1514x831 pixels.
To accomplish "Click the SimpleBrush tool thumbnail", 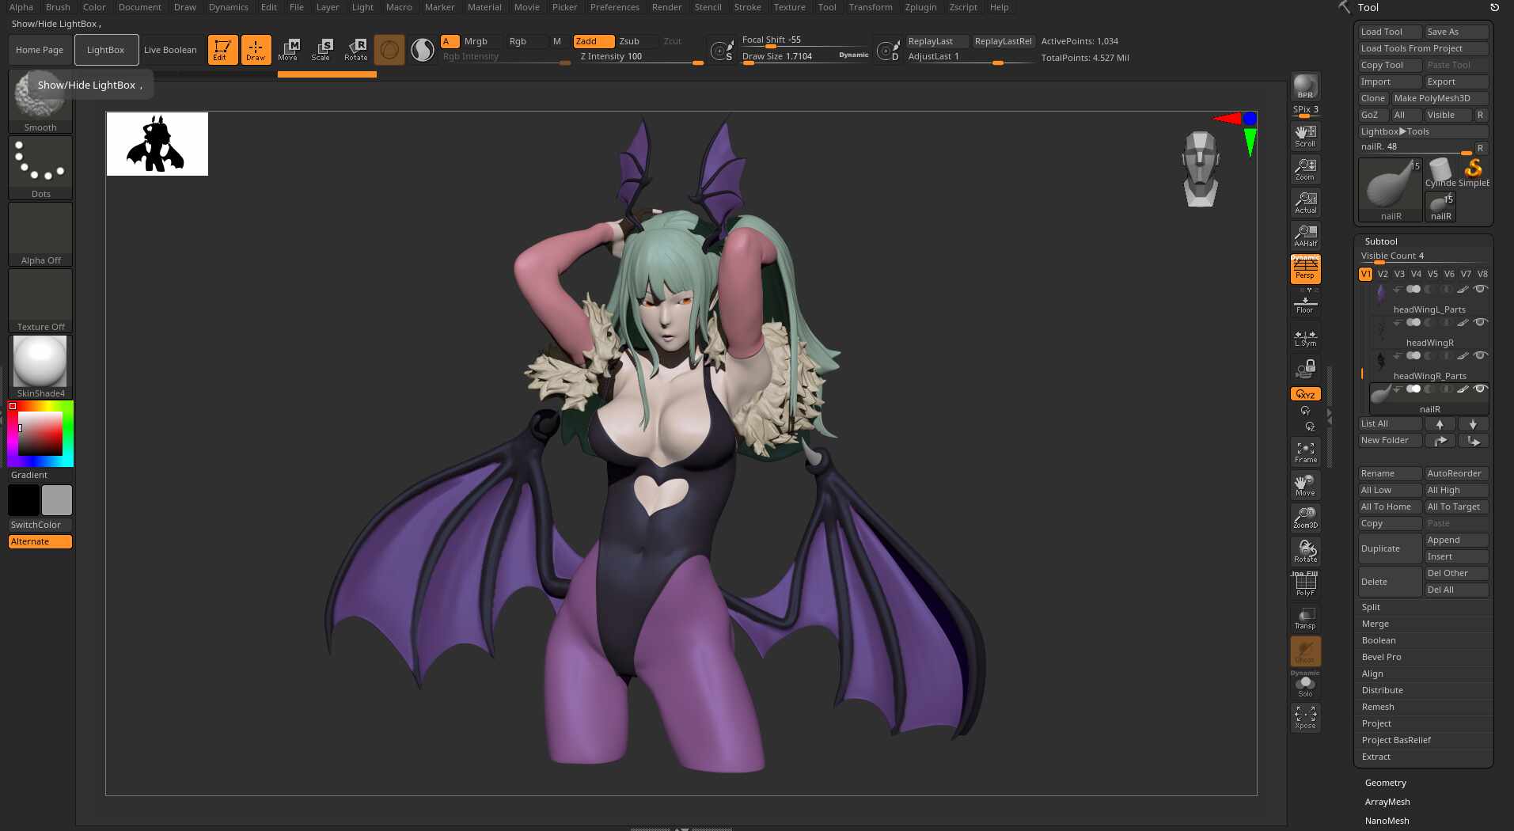I will pyautogui.click(x=1473, y=173).
